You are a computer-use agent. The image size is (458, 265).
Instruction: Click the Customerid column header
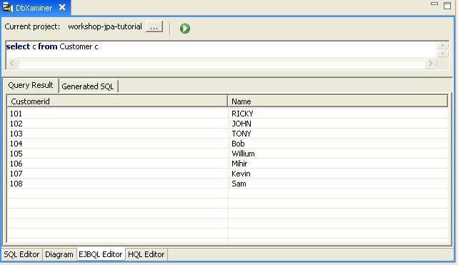point(117,101)
